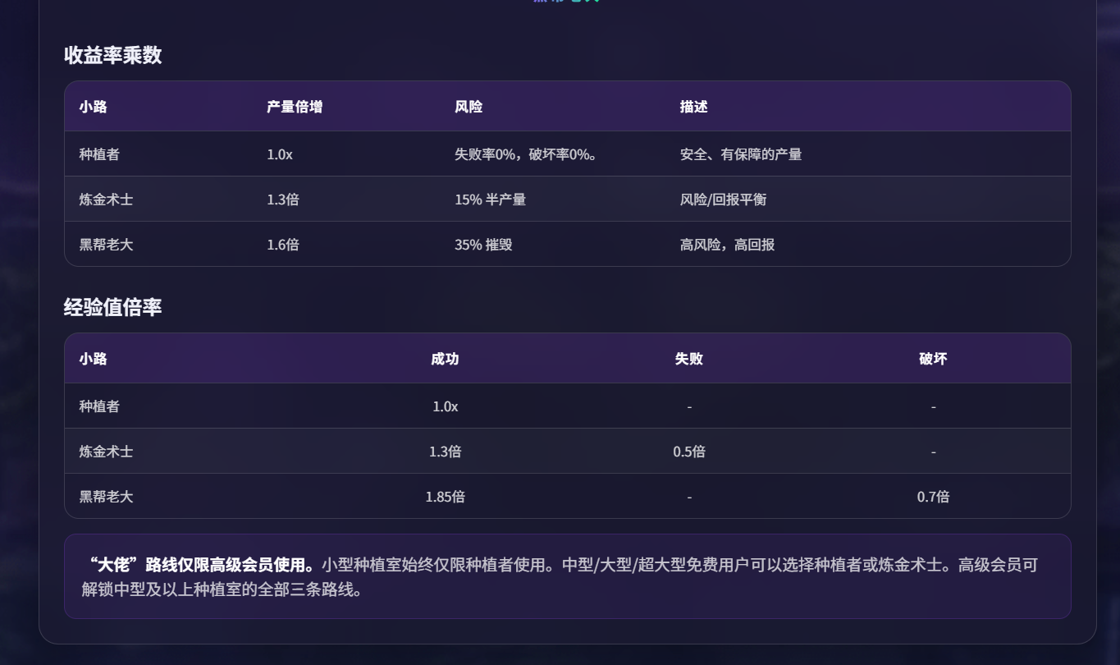
Task: Click the 成功 column header
Action: pos(445,359)
